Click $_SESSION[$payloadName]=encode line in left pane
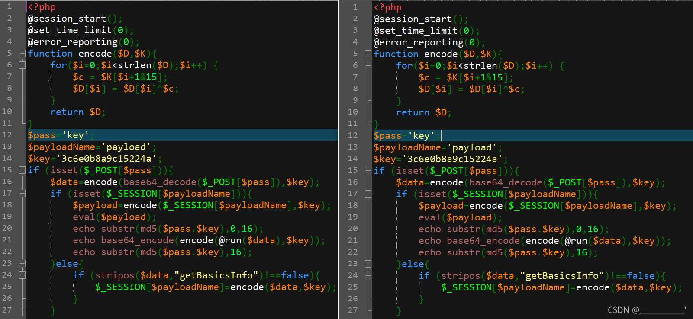The height and width of the screenshot is (319, 693). tap(216, 287)
